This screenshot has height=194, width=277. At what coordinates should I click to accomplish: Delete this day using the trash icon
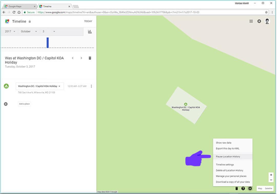click(x=90, y=58)
